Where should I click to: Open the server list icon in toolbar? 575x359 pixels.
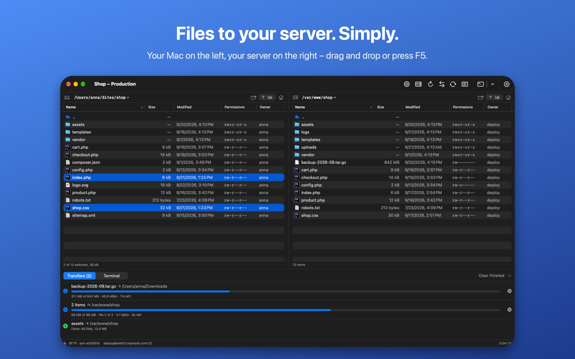pos(418,84)
